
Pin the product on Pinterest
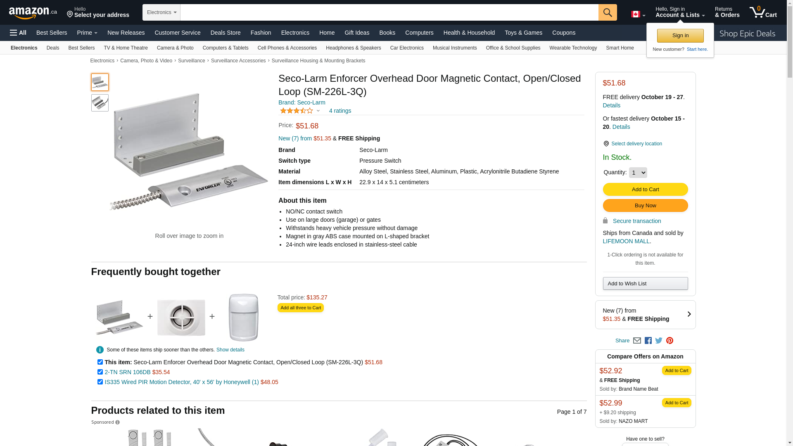tap(670, 341)
